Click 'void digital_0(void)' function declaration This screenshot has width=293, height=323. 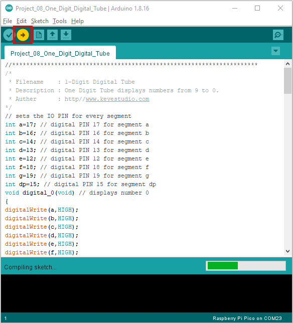[40, 193]
